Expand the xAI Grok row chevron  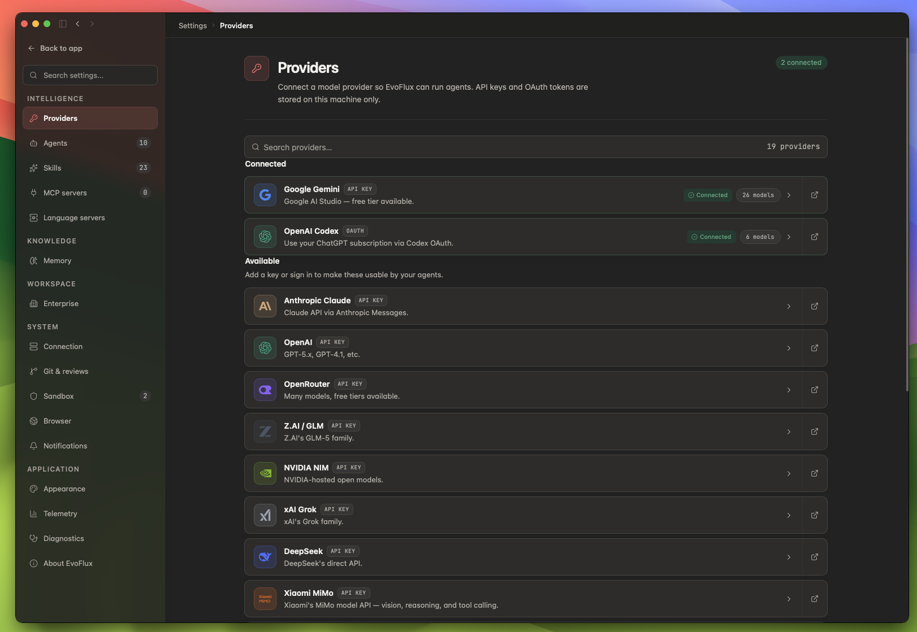click(789, 515)
